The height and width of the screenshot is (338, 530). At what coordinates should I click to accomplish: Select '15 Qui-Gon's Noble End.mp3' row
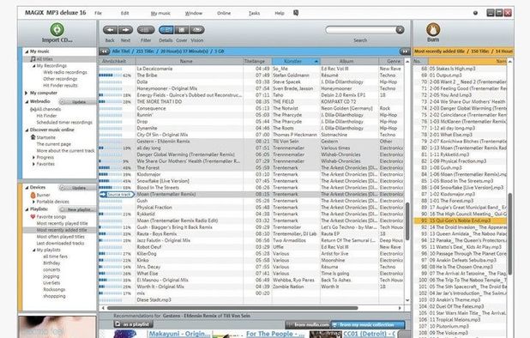pos(461,220)
